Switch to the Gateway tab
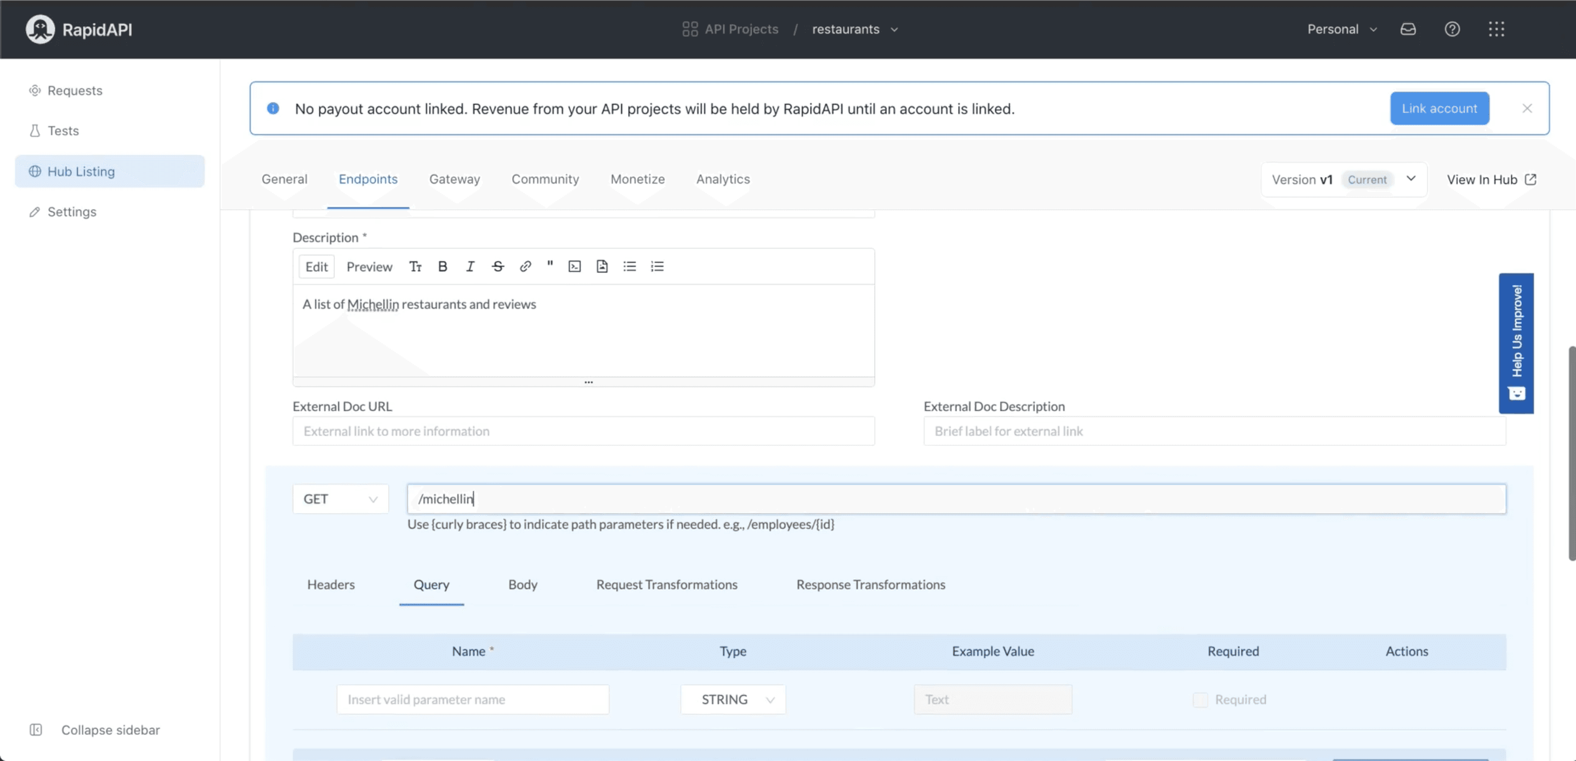This screenshot has height=761, width=1576. tap(454, 179)
